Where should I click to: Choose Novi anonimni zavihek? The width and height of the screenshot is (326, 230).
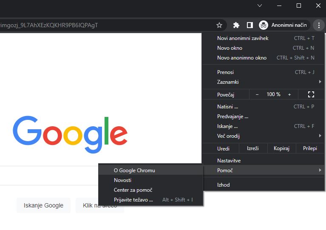click(263, 38)
